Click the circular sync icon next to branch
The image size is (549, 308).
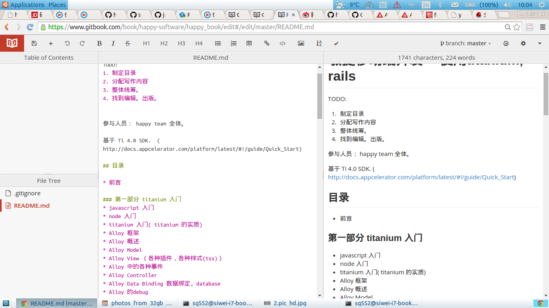[506, 43]
